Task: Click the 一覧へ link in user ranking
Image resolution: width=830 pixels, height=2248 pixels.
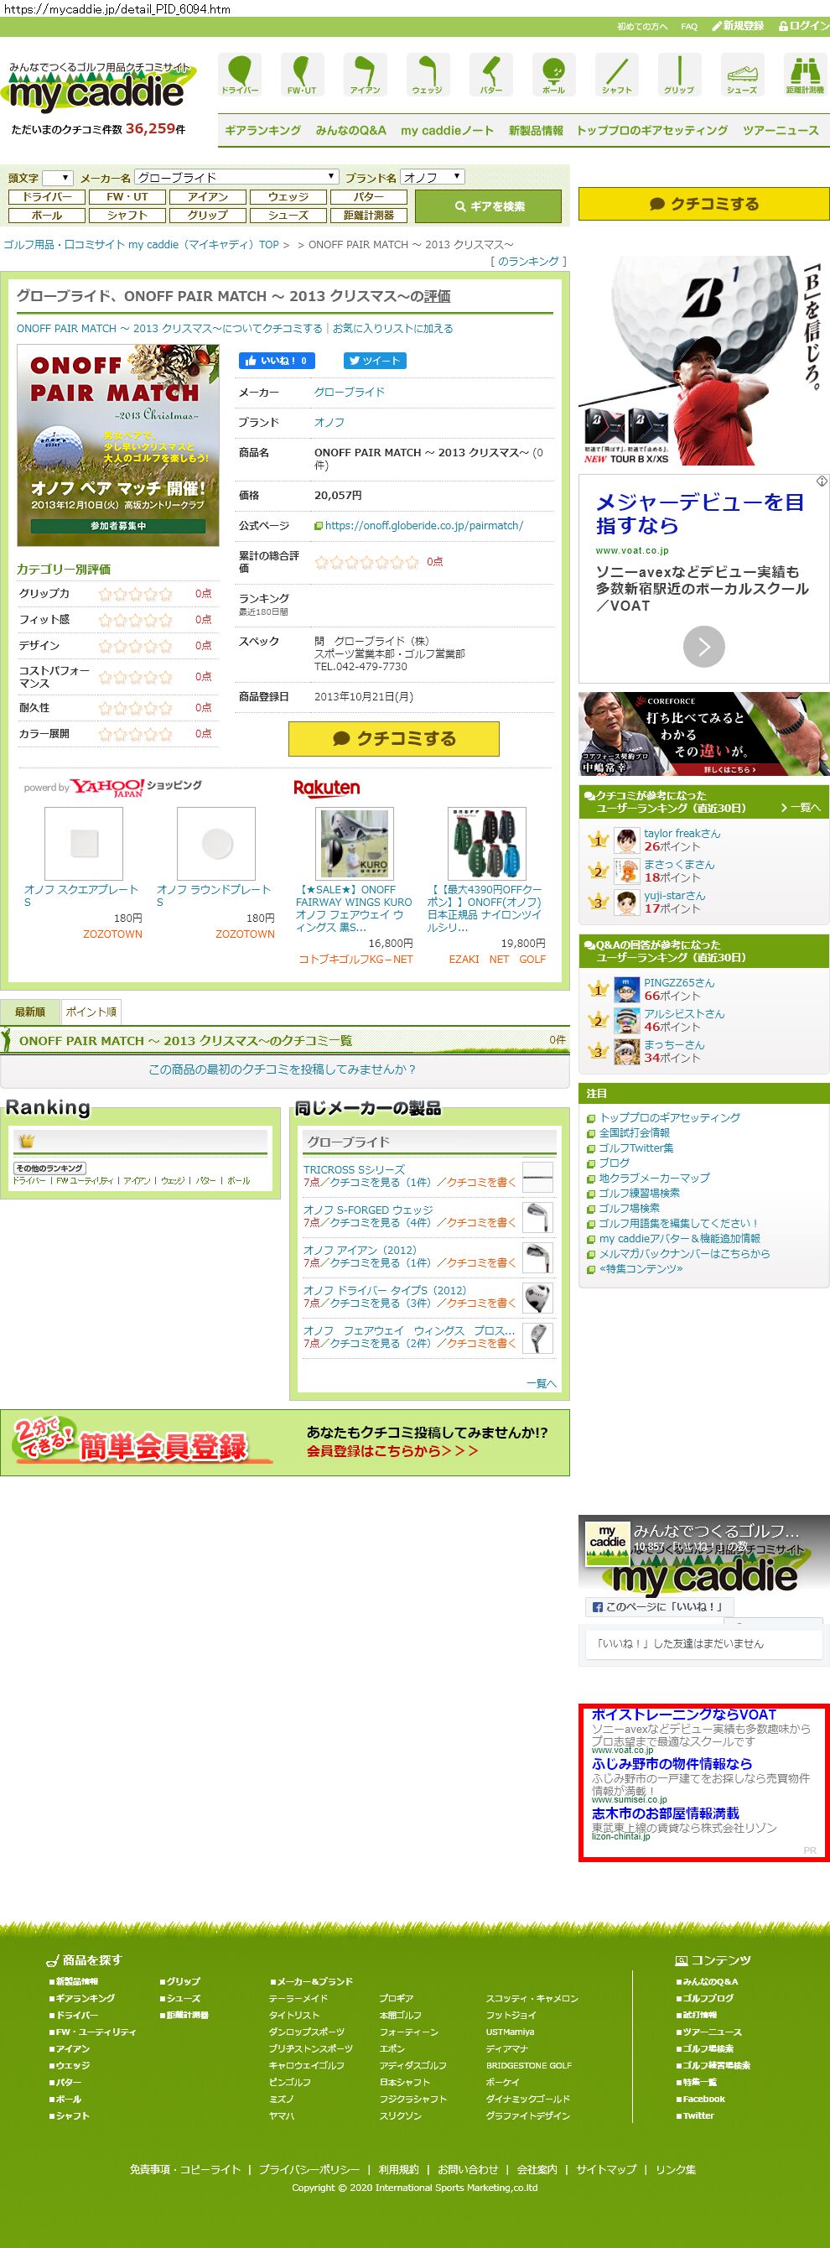Action: 801,807
